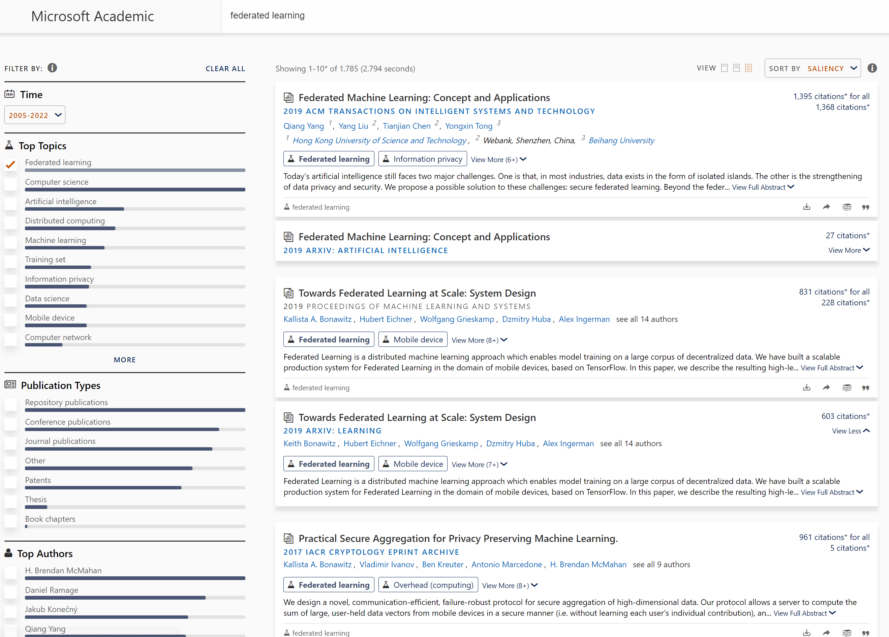
Task: Download first Federated Machine Learning paper
Action: [x=807, y=207]
